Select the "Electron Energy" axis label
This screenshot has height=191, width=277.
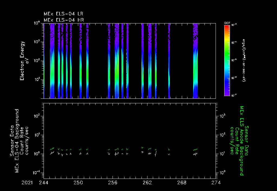tap(22, 61)
